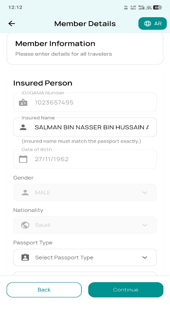Switch language with the AR button
Screen dimensions: 170x316
tap(152, 24)
